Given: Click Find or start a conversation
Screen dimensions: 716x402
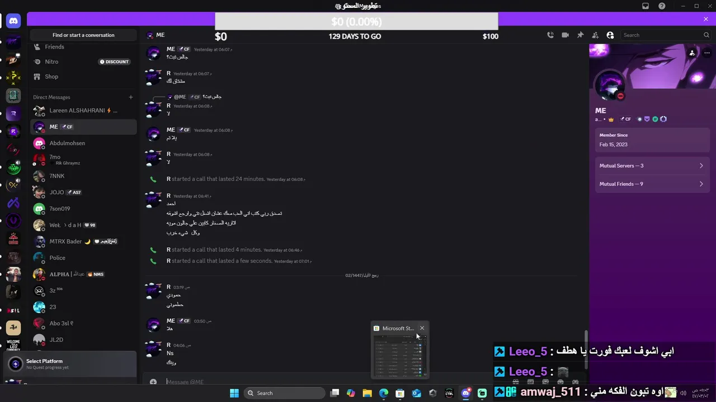Looking at the screenshot, I should pyautogui.click(x=83, y=35).
